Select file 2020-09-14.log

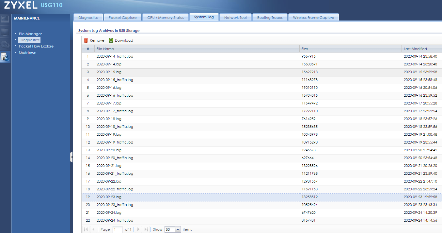[x=109, y=64]
